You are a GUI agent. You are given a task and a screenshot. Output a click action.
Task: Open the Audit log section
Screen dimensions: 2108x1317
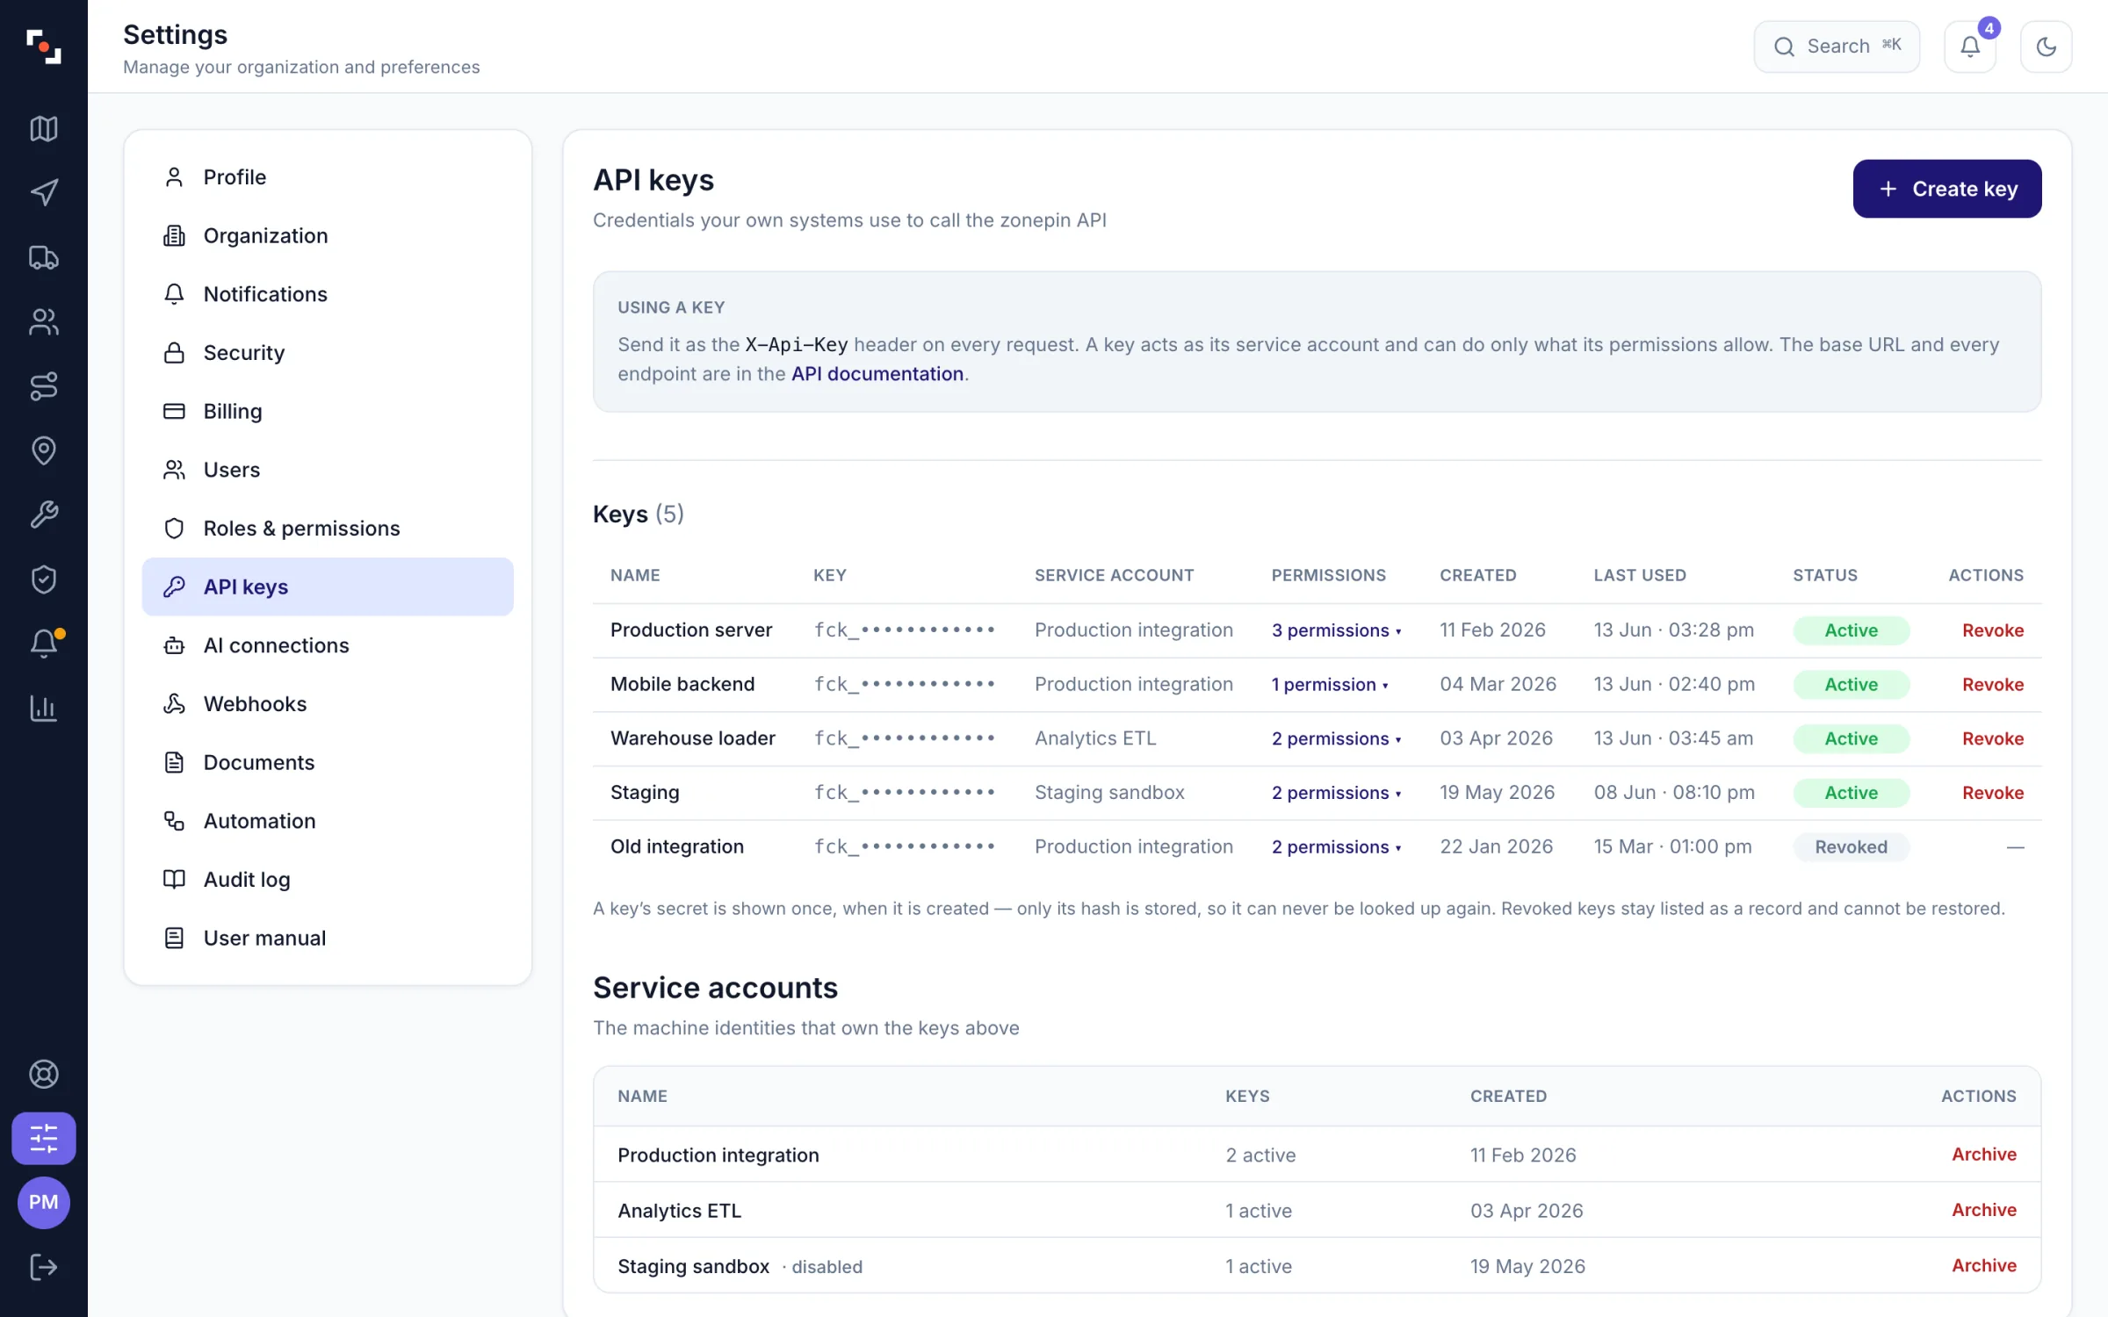[328, 879]
